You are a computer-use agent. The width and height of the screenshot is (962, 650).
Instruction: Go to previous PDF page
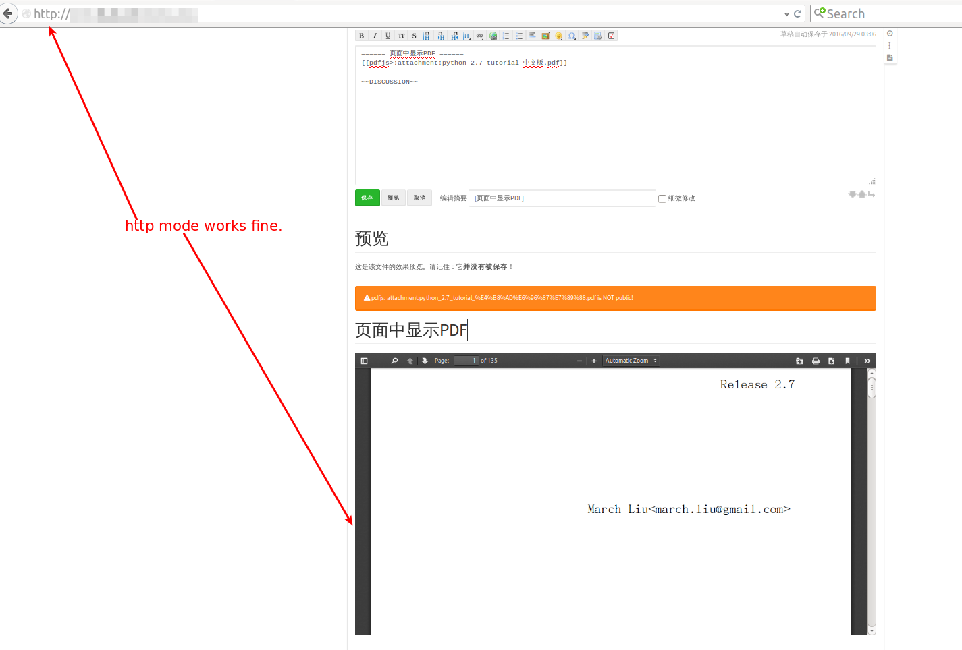pyautogui.click(x=410, y=361)
